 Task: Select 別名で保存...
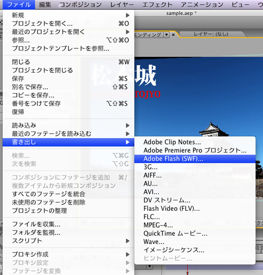(x=68, y=87)
